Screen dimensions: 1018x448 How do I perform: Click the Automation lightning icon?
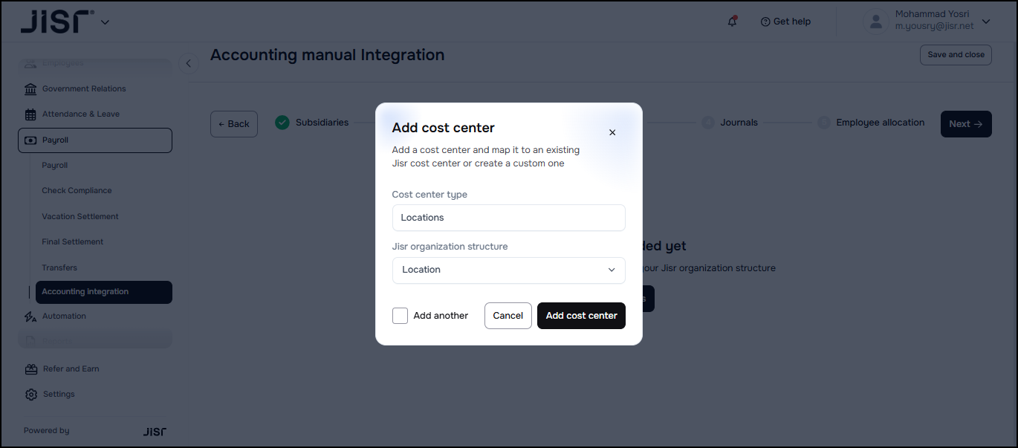(x=30, y=316)
